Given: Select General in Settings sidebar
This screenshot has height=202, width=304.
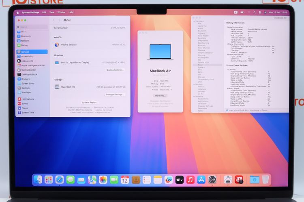Looking at the screenshot, I should [32, 52].
